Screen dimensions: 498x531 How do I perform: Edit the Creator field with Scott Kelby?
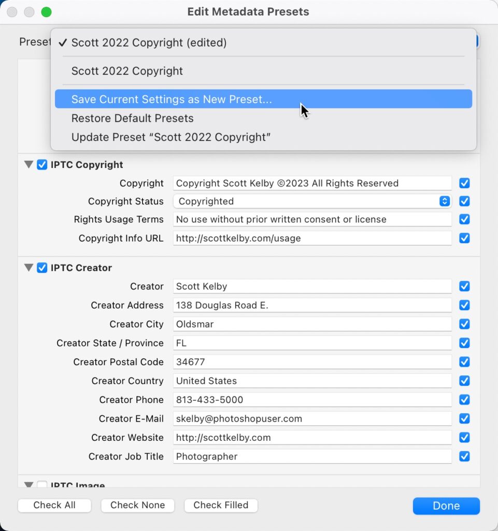(x=312, y=286)
